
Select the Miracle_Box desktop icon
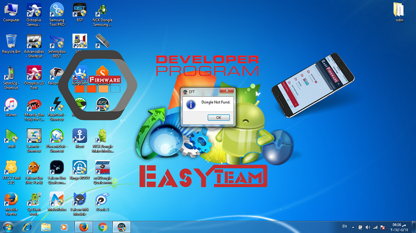tap(34, 109)
